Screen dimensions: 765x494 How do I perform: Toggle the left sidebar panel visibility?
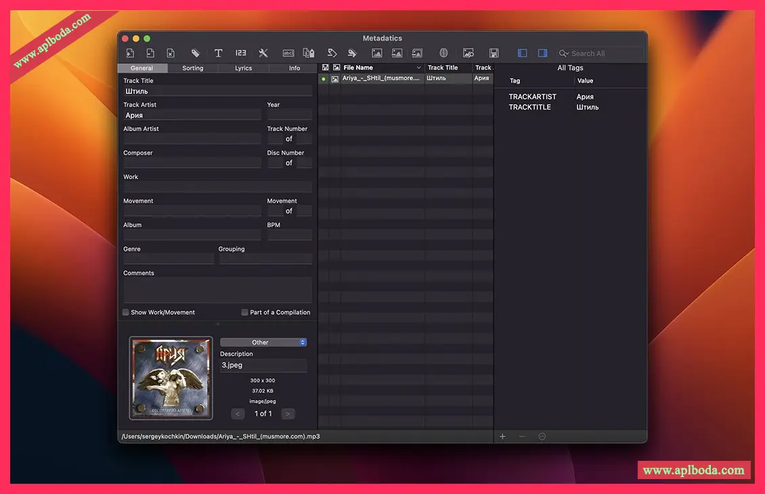click(x=522, y=53)
